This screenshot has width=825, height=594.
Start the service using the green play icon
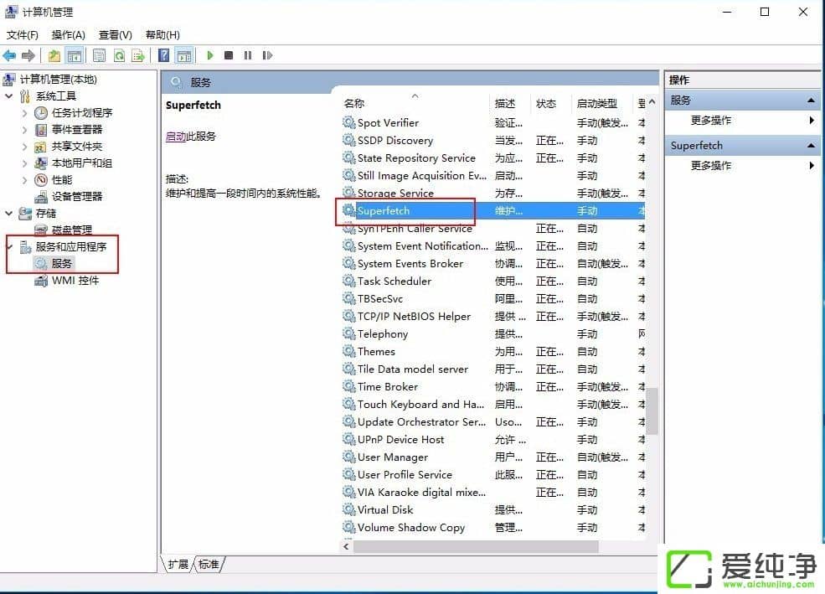click(x=209, y=55)
